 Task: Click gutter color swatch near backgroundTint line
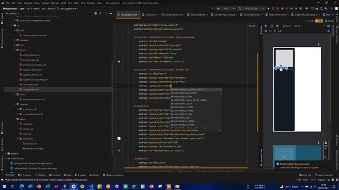click(x=119, y=138)
